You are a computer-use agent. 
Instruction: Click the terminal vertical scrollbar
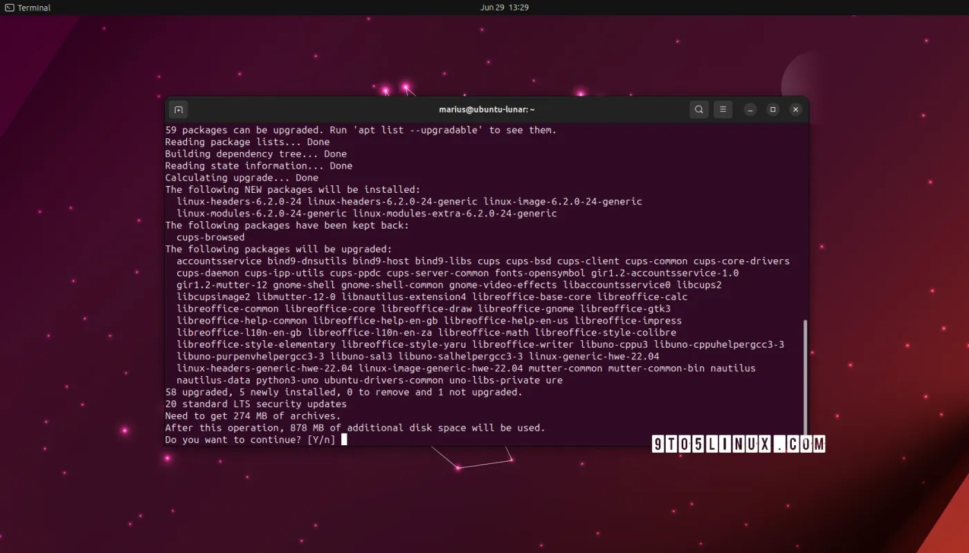[804, 377]
